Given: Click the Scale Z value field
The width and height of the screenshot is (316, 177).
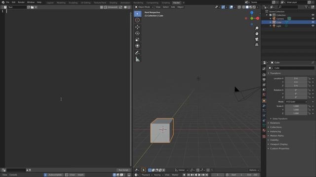Looking at the screenshot, I should (296, 114).
